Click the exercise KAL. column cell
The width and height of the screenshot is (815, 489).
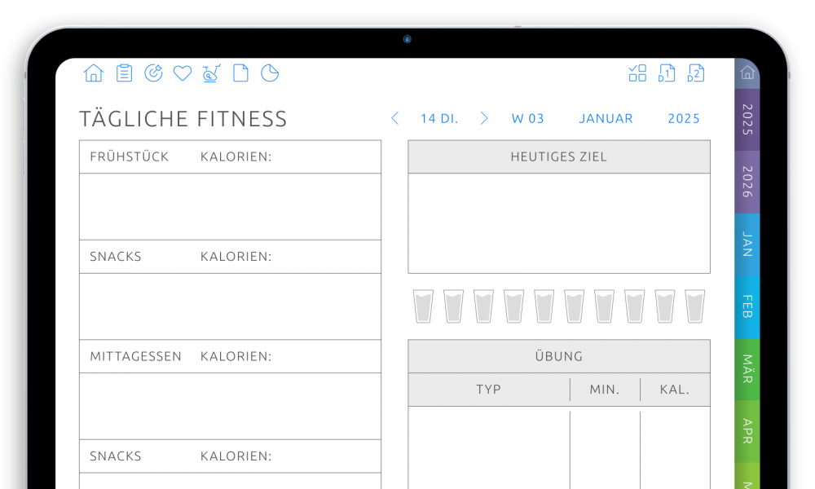click(675, 447)
